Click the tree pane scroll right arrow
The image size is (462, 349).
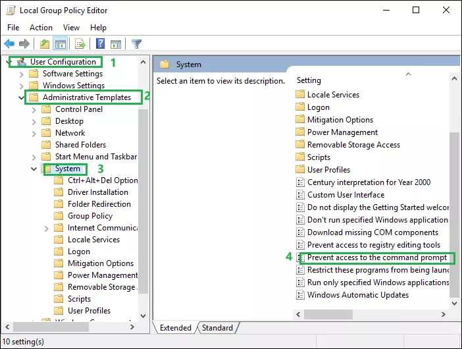[x=132, y=327]
